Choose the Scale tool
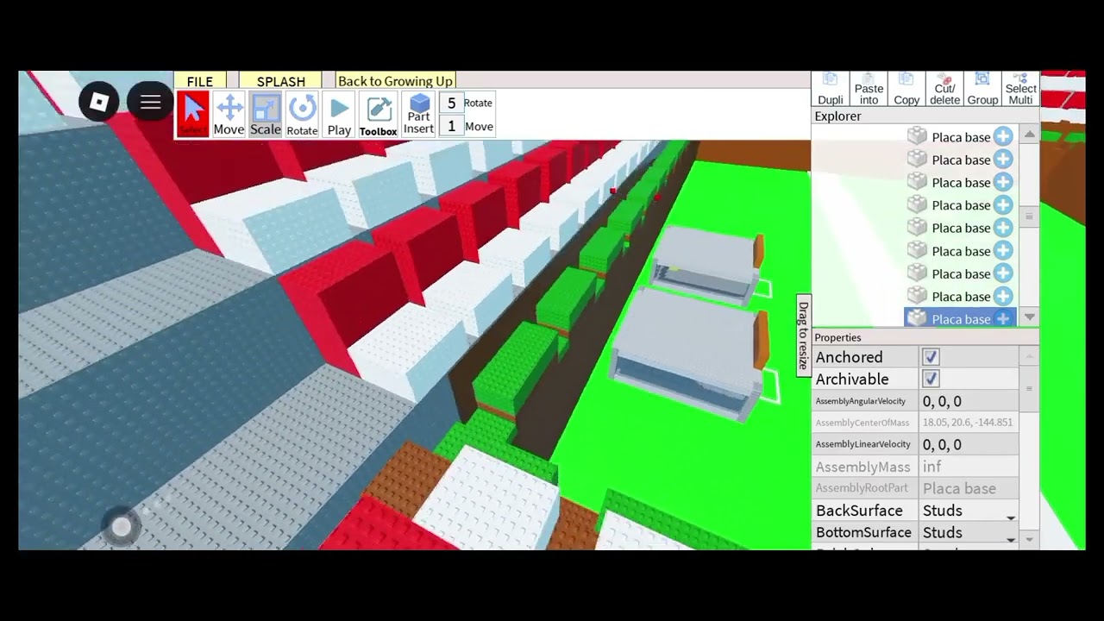This screenshot has width=1104, height=621. click(266, 115)
